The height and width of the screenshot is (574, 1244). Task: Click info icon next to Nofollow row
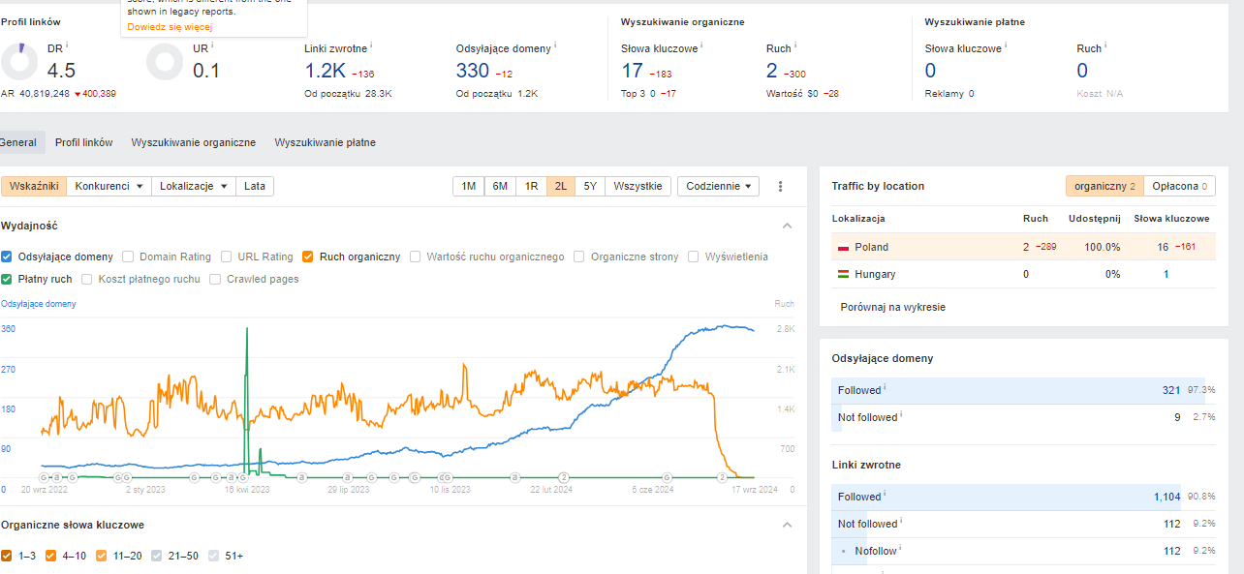(900, 550)
